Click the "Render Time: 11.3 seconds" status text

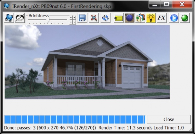pyautogui.click(x=125, y=128)
